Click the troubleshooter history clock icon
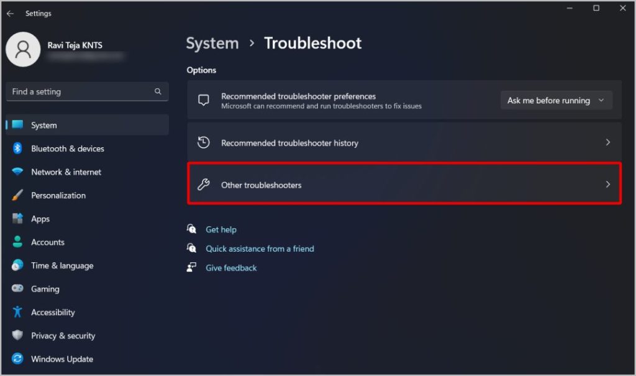The width and height of the screenshot is (636, 376). pyautogui.click(x=204, y=142)
